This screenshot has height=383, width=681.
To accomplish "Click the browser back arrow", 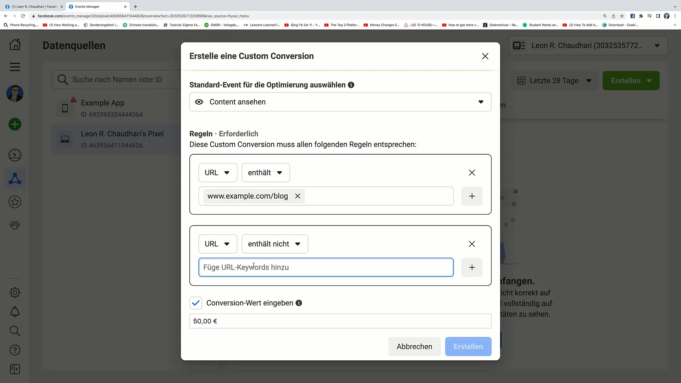I will tap(6, 16).
